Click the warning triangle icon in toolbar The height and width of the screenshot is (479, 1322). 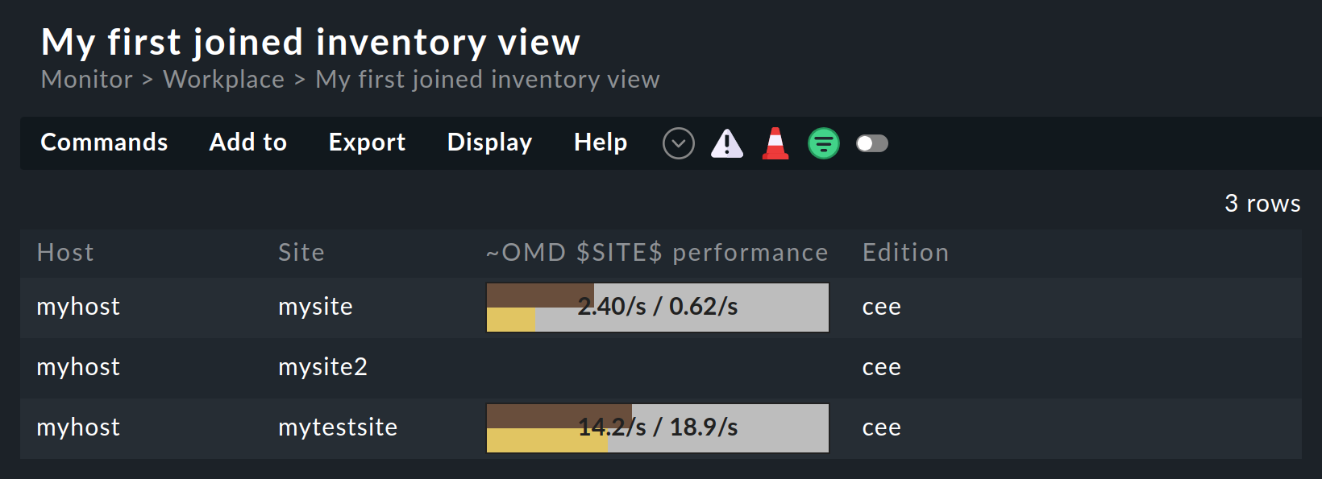727,143
